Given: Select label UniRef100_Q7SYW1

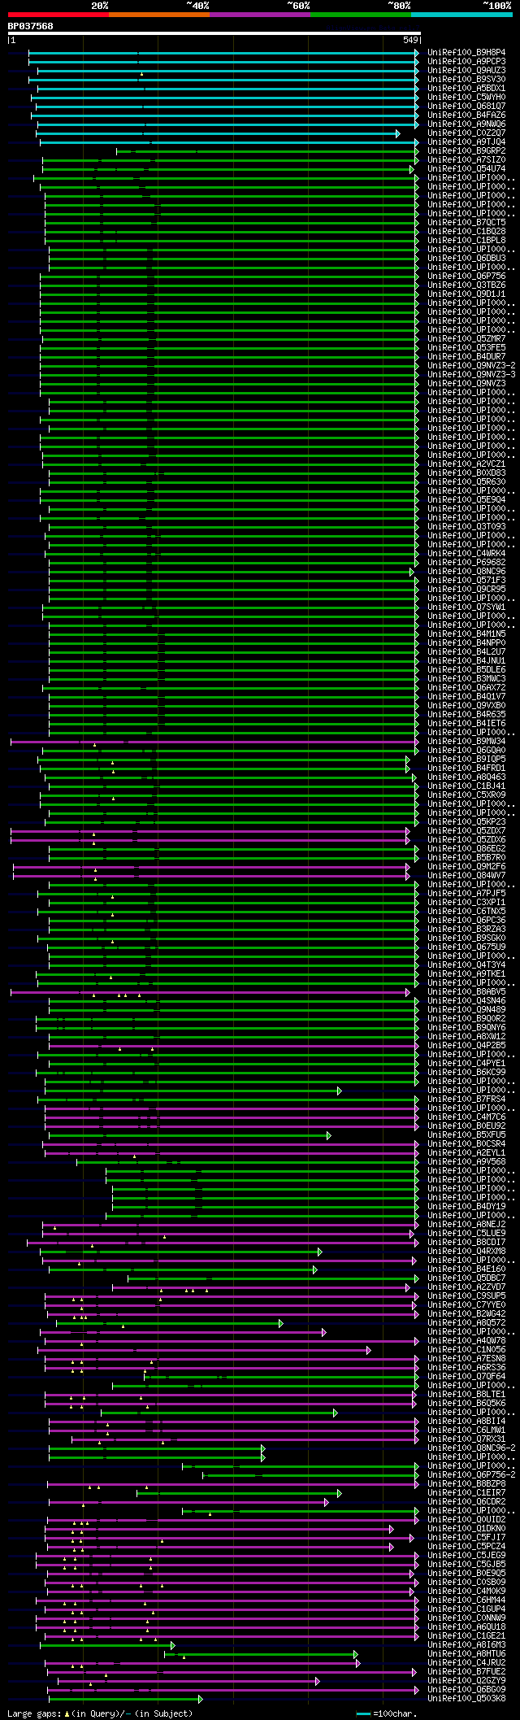Looking at the screenshot, I should coord(466,607).
